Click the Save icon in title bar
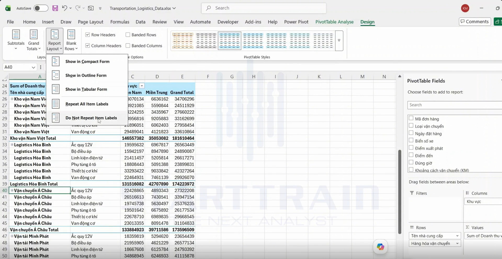This screenshot has height=259, width=502. click(x=55, y=8)
